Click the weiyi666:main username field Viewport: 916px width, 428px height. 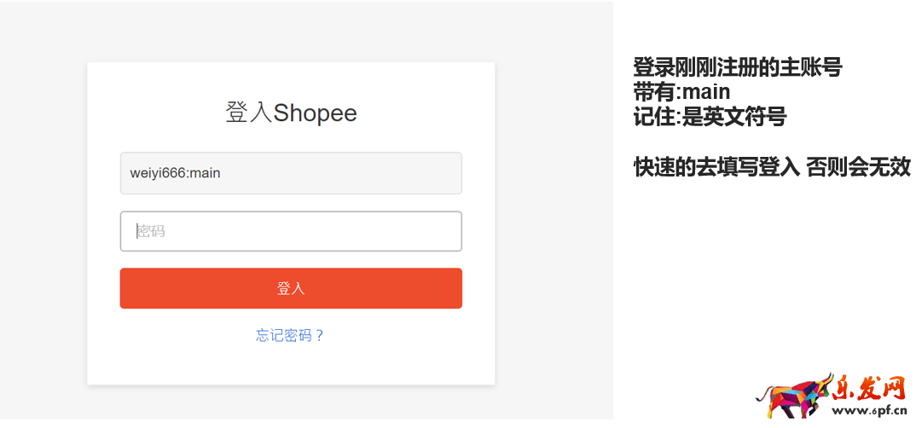click(x=291, y=173)
